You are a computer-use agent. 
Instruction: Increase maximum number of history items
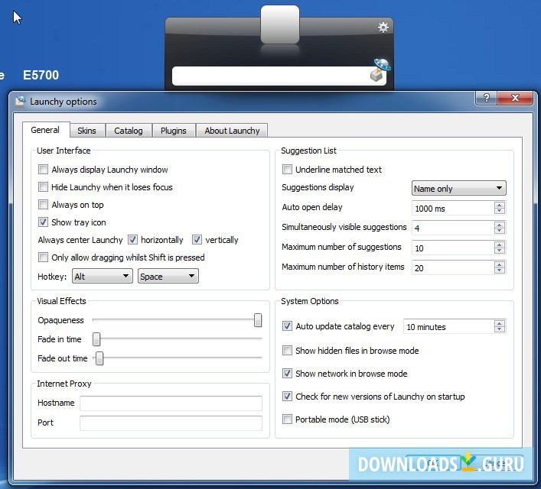(499, 264)
